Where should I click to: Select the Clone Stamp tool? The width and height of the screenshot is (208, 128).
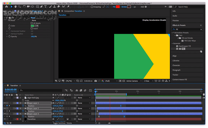54,7
